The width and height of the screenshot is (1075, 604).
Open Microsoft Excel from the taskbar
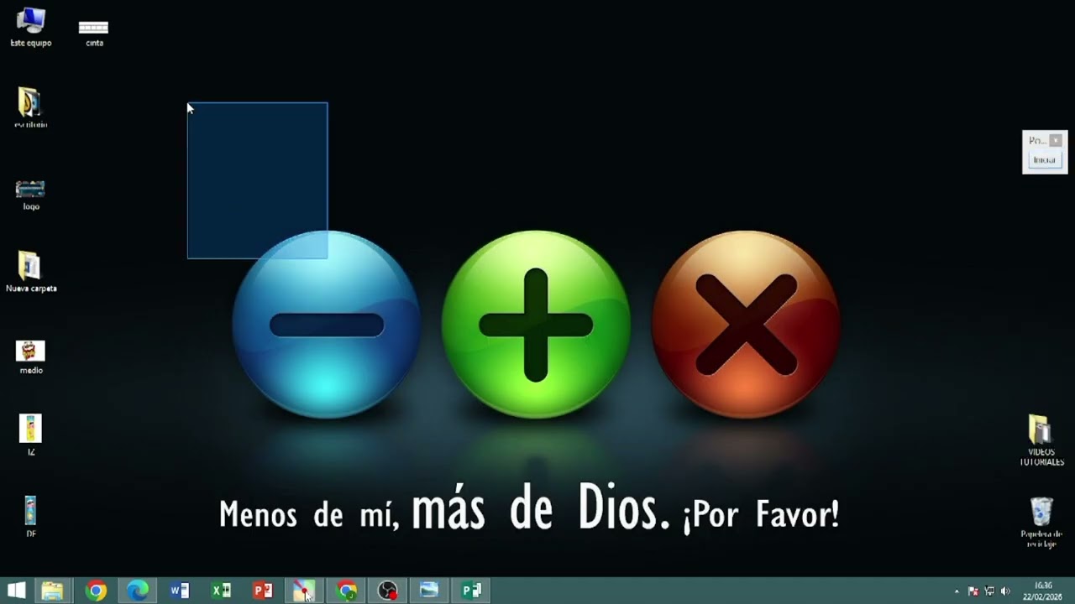tap(221, 591)
